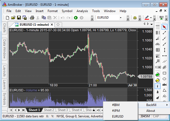Image resolution: width=170 pixels, height=121 pixels.
Task: Expand overflow chevron after BUY icon
Action: click(x=166, y=18)
